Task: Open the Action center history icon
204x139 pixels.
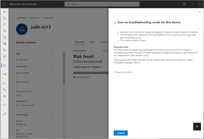Action: 5,37
